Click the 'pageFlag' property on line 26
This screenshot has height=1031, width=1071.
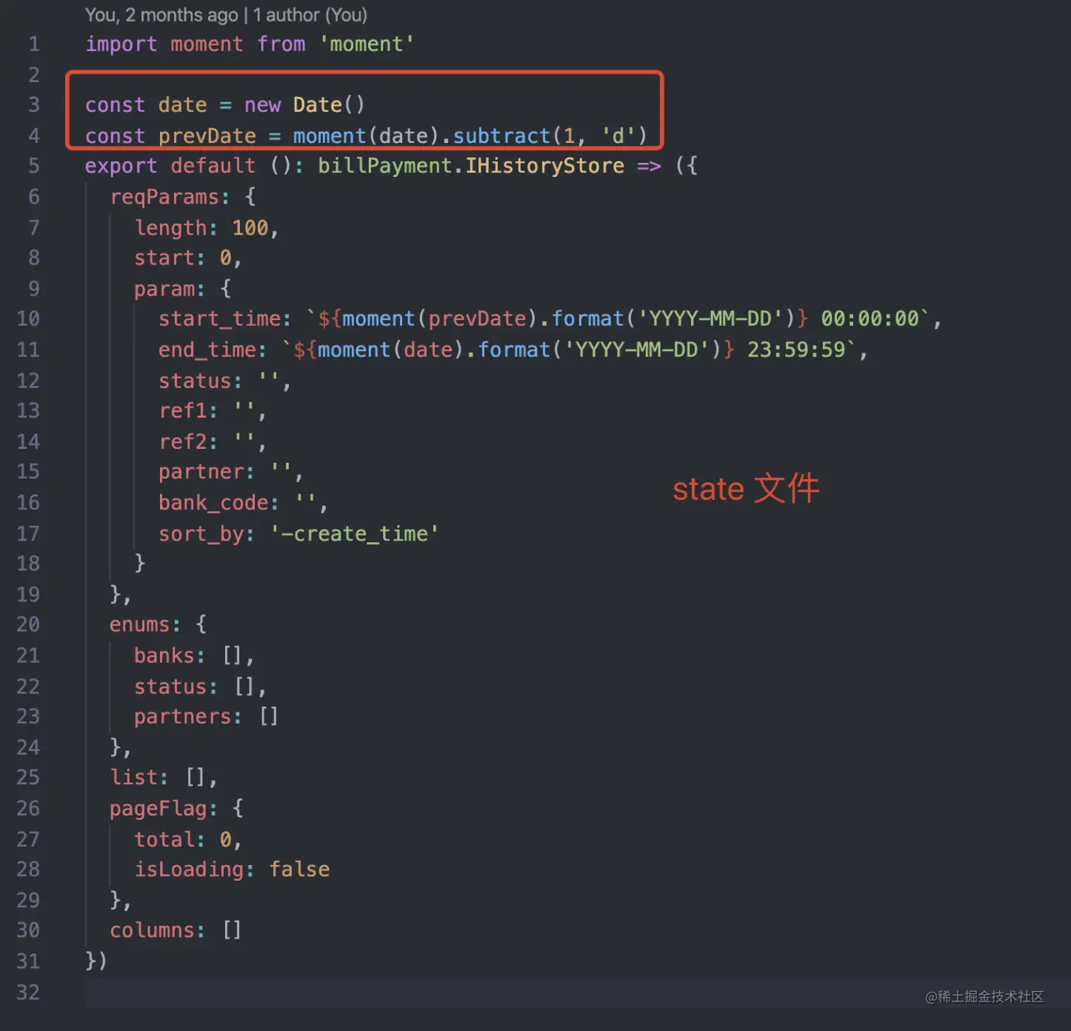(159, 809)
